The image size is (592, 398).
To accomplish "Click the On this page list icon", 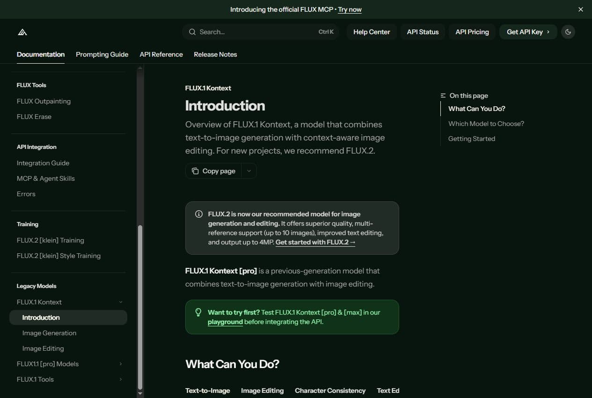I will point(443,96).
